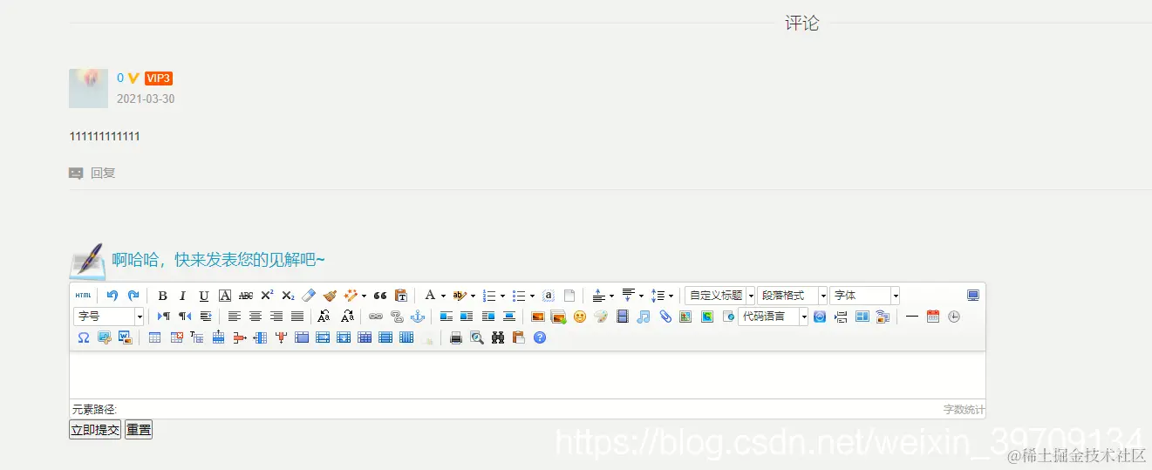The height and width of the screenshot is (470, 1152).
Task: Apply font border to text
Action: (x=225, y=296)
